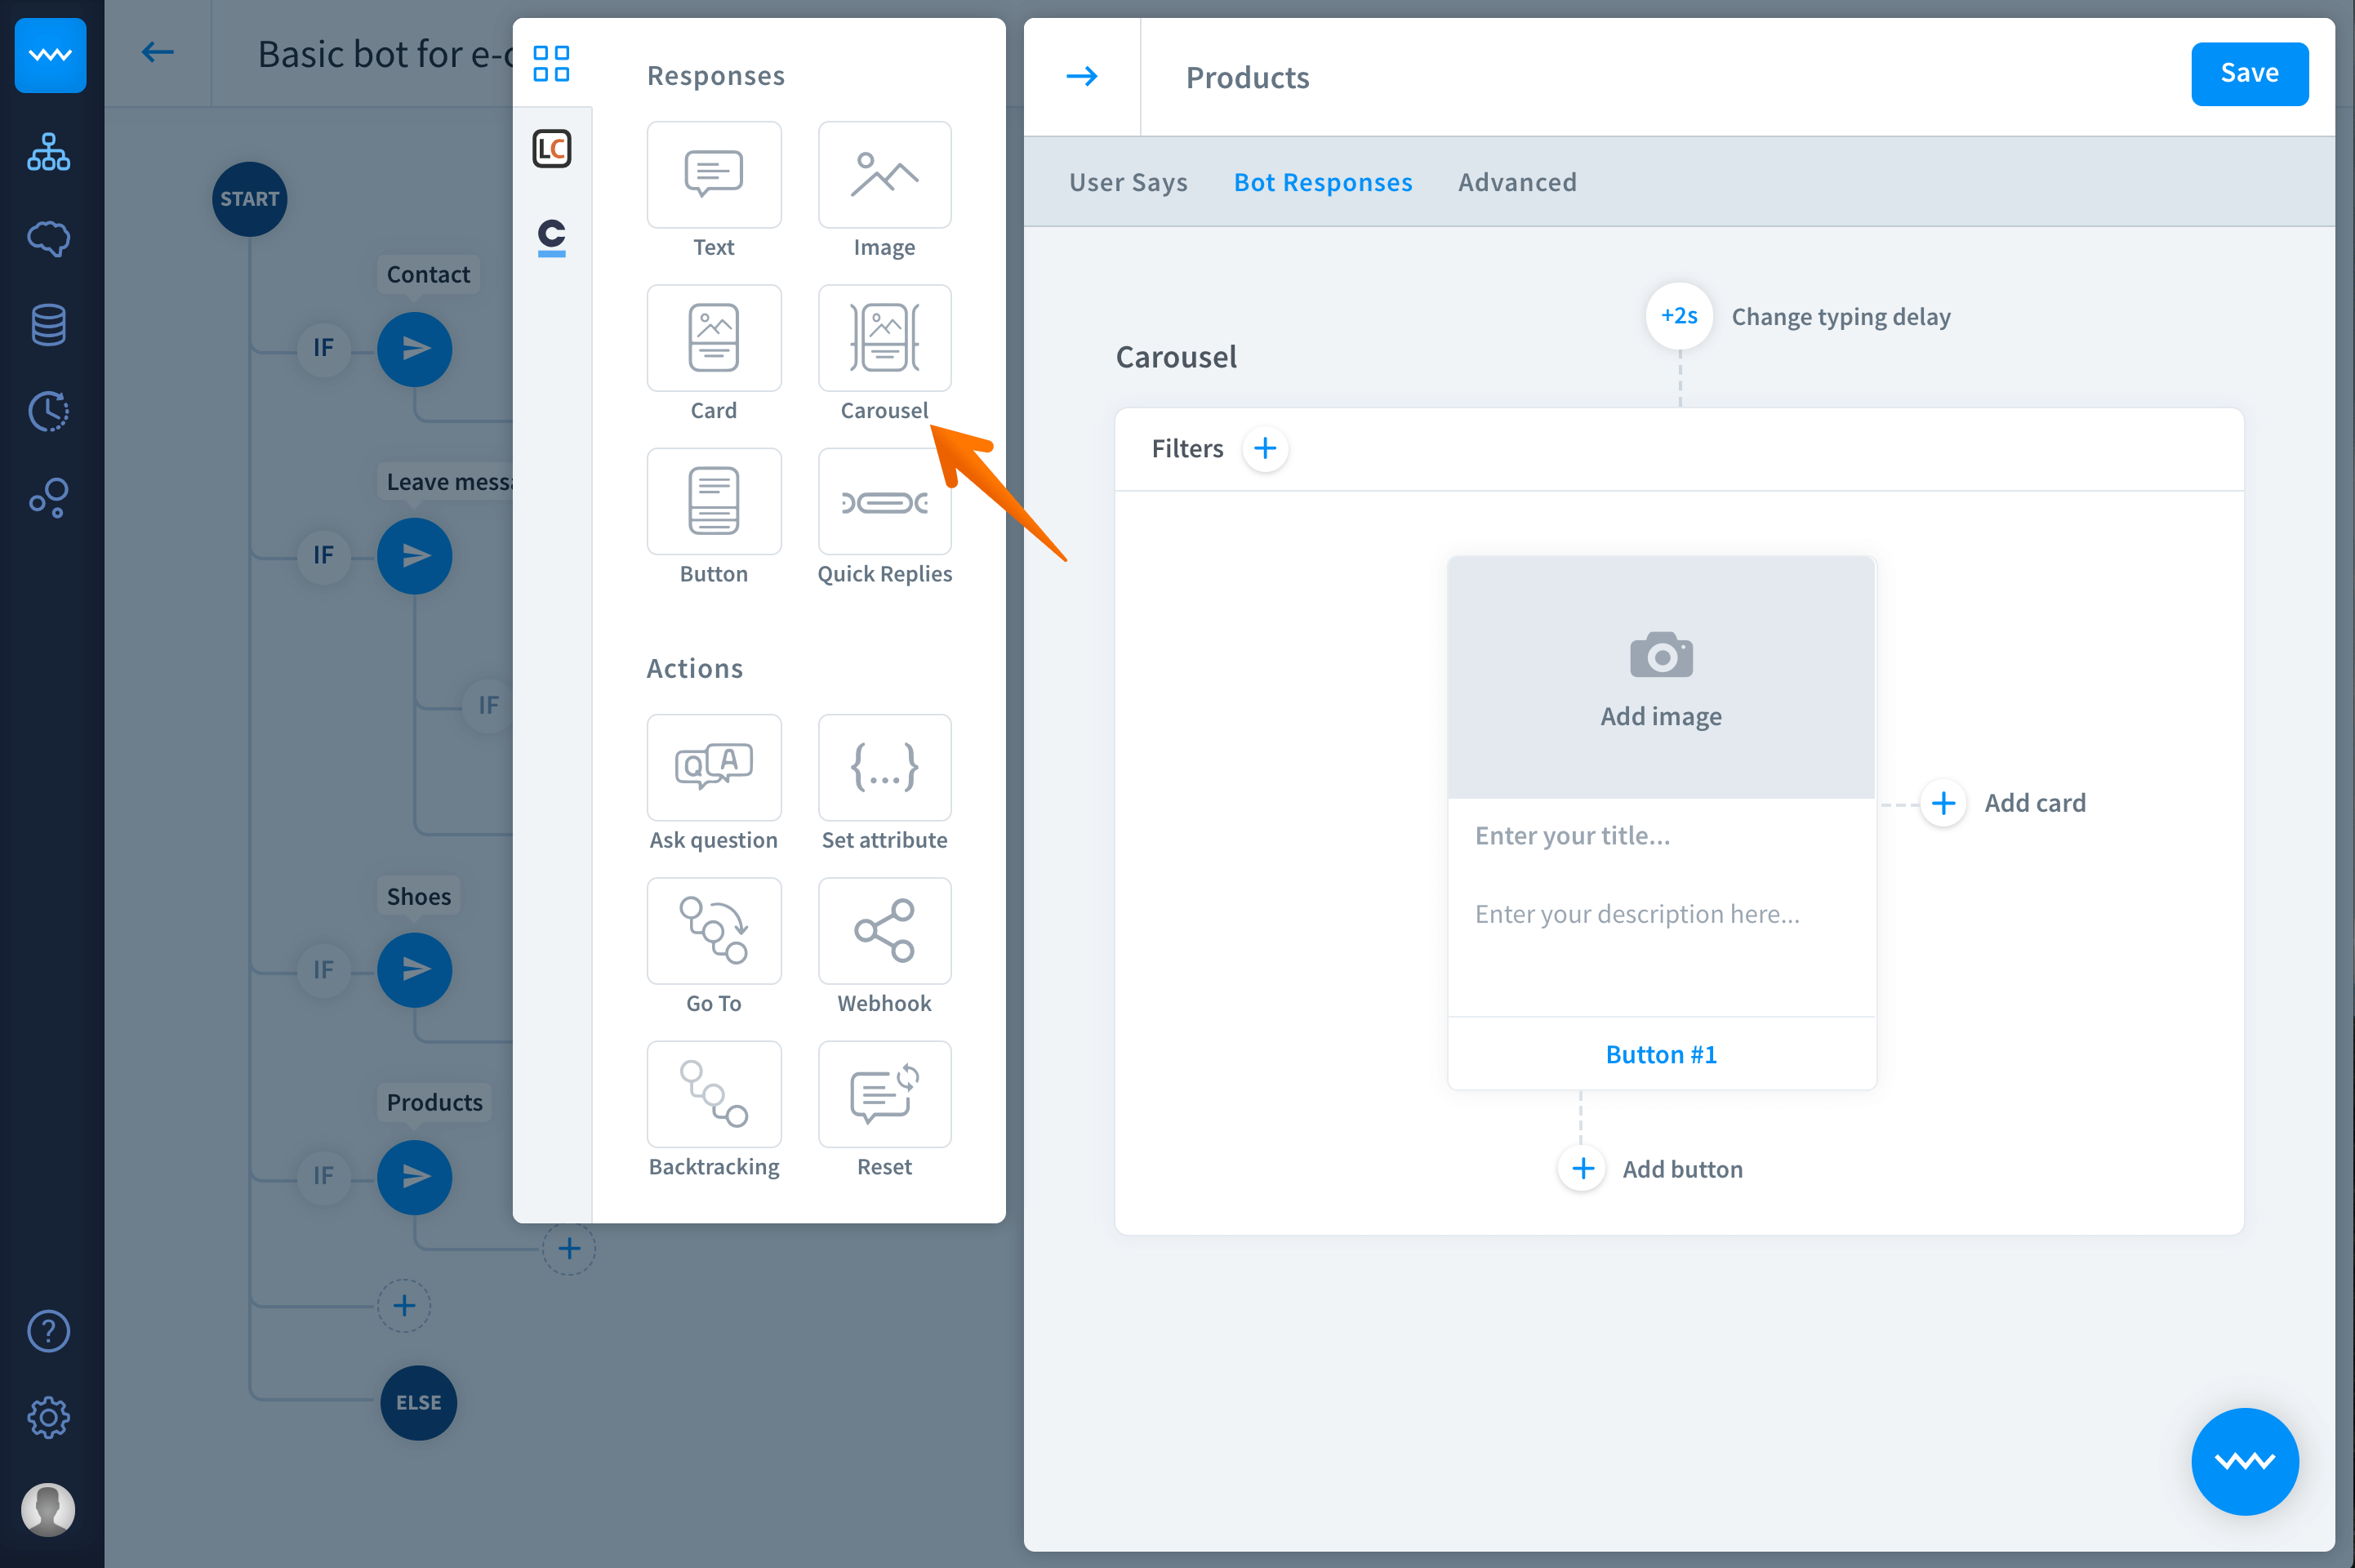Add a new filter with plus

point(1264,448)
